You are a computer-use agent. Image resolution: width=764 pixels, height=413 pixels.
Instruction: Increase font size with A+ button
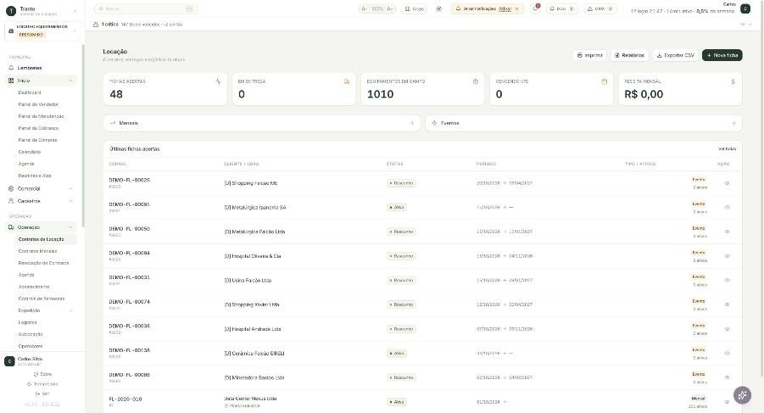[x=390, y=8]
